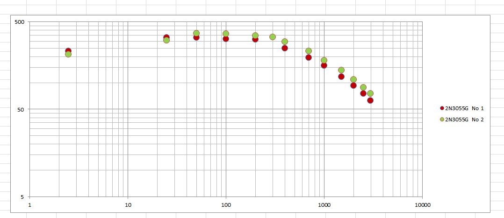Click the x-axis label 100
The width and height of the screenshot is (504, 218).
coord(226,205)
